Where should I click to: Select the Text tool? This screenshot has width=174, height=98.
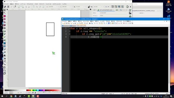[5, 40]
